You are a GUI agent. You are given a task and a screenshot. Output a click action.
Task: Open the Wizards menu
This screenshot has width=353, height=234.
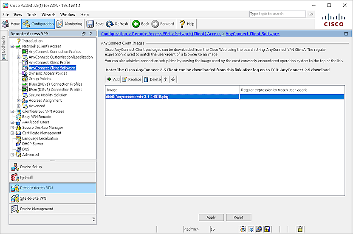[48, 14]
